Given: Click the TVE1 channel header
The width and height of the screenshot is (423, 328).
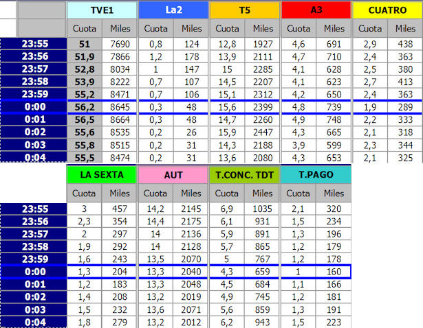Looking at the screenshot, I should (101, 10).
